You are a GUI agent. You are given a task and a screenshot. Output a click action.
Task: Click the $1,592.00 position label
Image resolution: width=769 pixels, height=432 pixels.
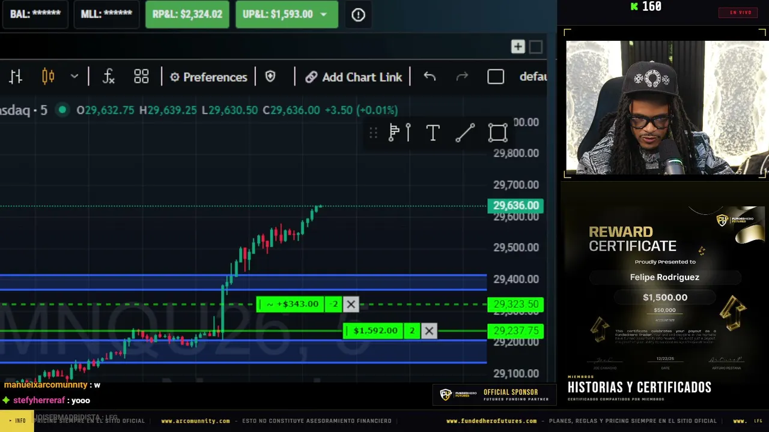coord(374,331)
